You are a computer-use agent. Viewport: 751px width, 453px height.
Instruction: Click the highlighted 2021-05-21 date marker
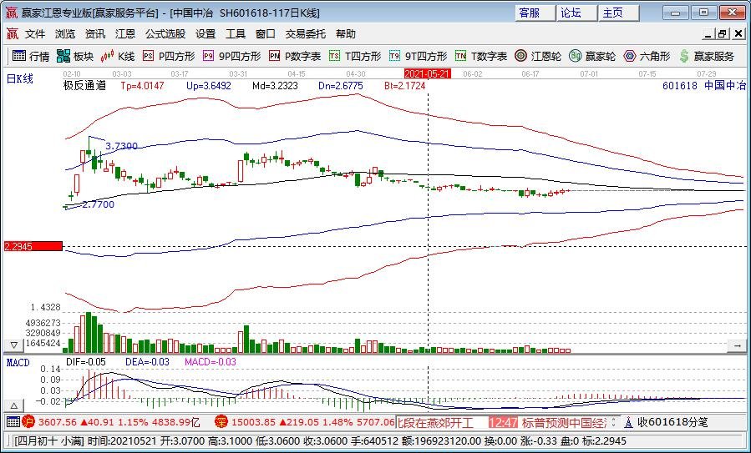tap(427, 73)
